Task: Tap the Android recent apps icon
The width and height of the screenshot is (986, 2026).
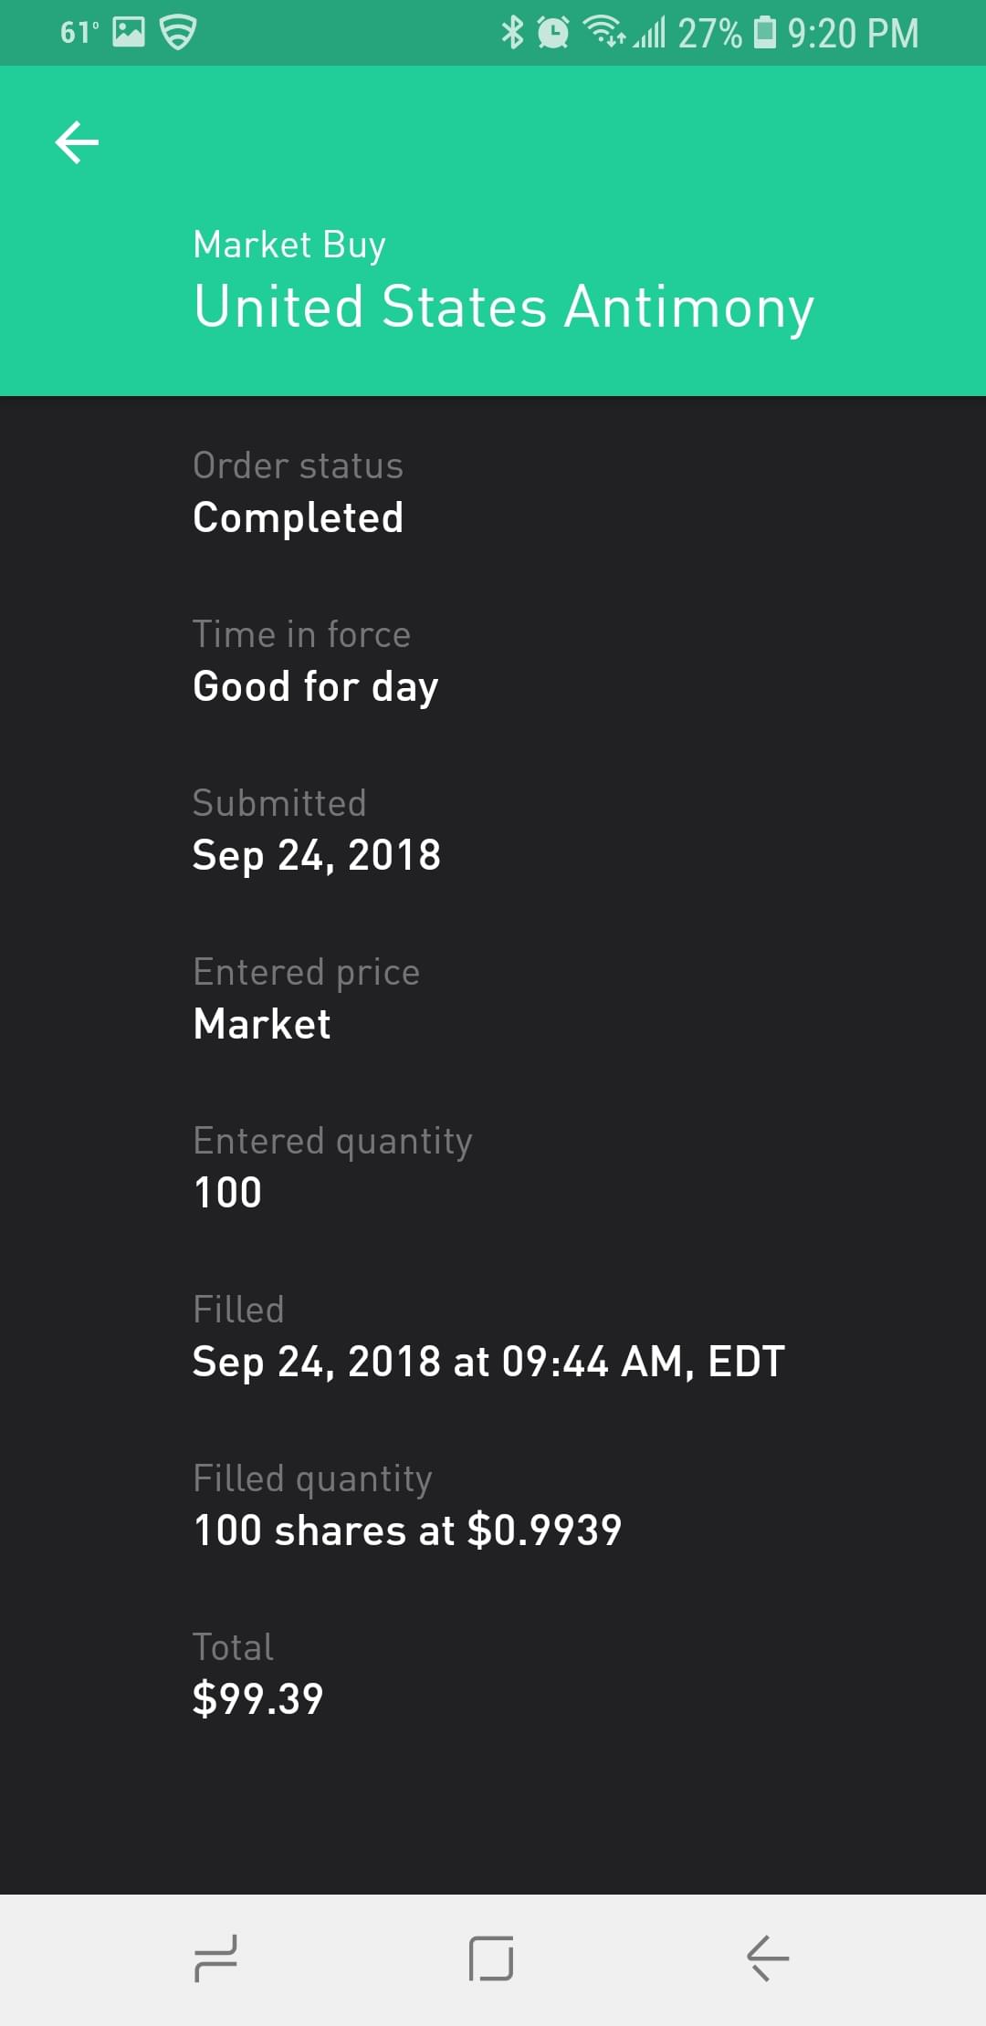Action: [216, 1958]
